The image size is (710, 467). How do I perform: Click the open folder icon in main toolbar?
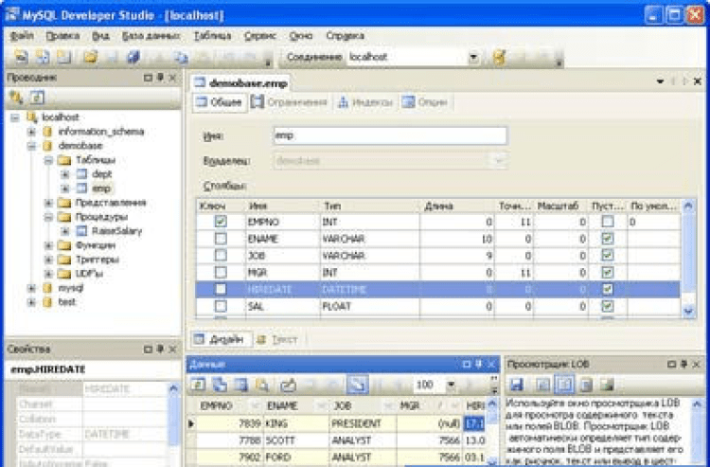coord(90,58)
